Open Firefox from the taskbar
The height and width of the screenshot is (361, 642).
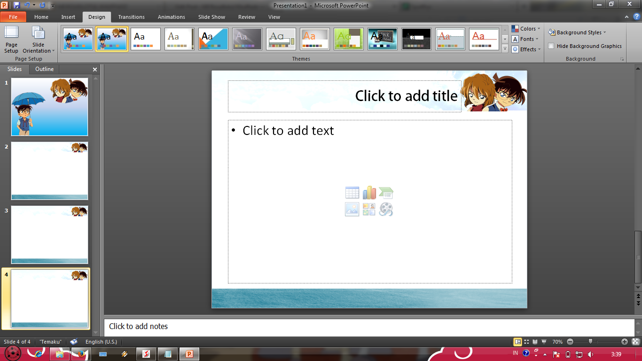click(x=81, y=354)
